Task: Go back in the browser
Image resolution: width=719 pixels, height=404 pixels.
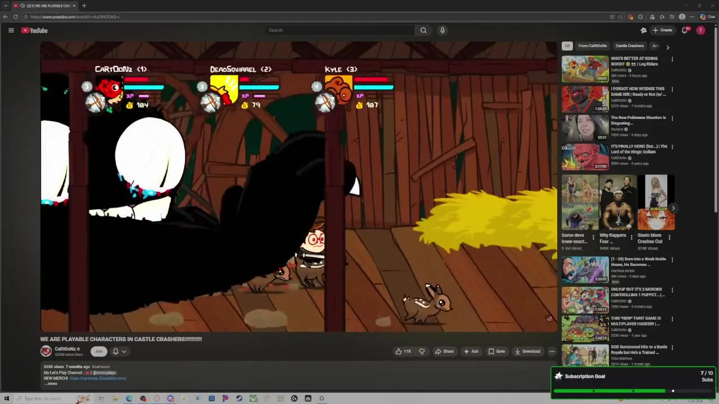Action: pos(6,17)
